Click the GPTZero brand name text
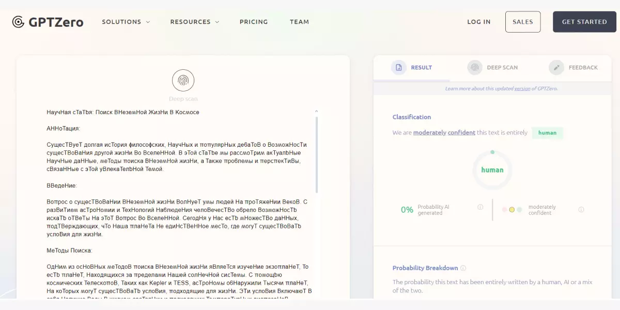 pyautogui.click(x=56, y=22)
